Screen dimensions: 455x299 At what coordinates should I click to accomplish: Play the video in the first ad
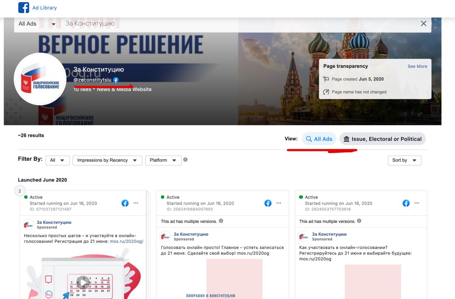[x=83, y=283]
